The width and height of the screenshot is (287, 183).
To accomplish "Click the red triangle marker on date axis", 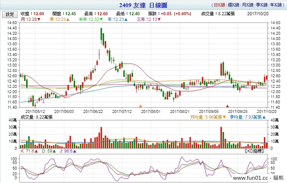I will tap(227, 106).
